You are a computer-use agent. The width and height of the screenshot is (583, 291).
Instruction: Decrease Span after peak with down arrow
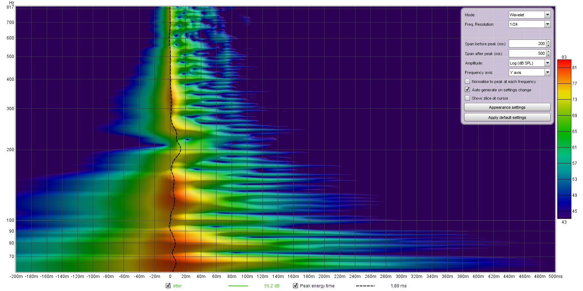click(548, 55)
